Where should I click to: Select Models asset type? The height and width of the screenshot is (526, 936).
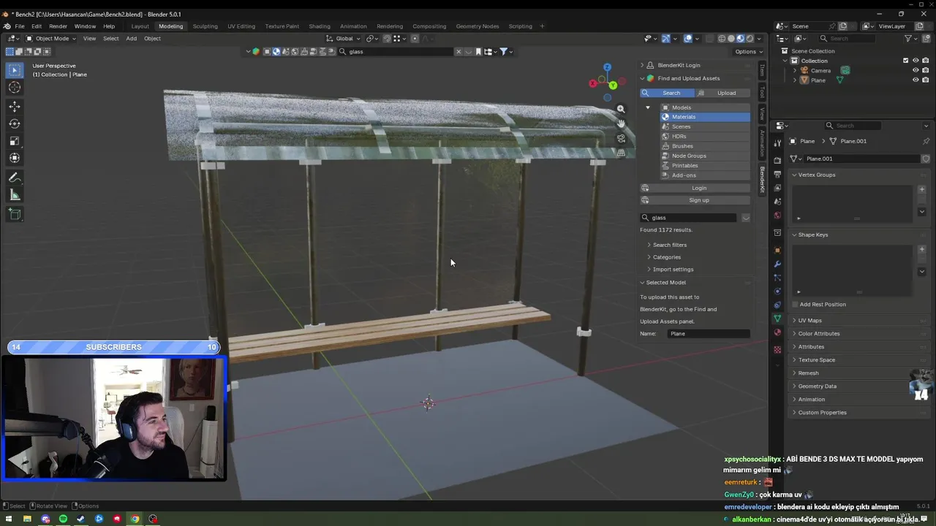pos(704,107)
